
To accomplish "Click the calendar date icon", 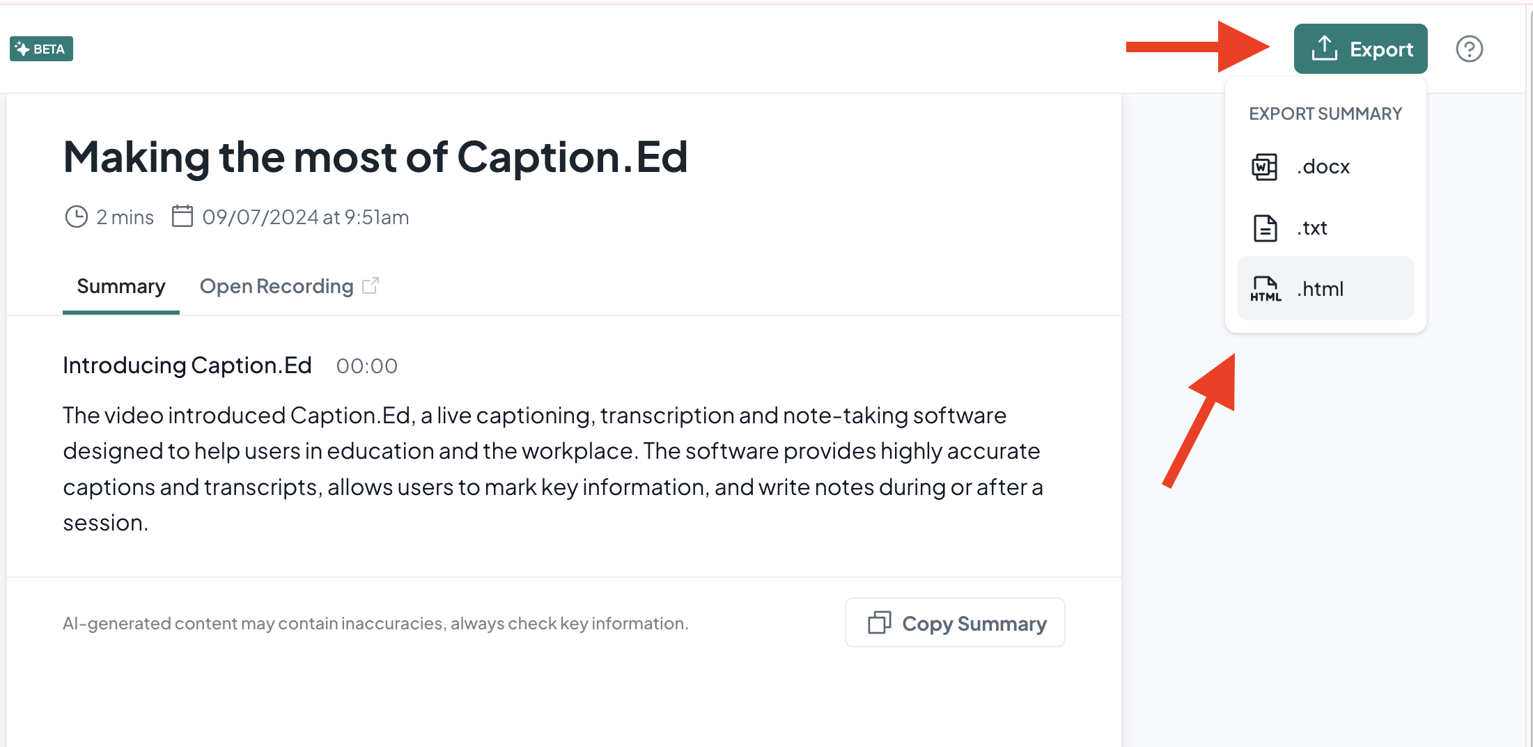I will pos(182,216).
